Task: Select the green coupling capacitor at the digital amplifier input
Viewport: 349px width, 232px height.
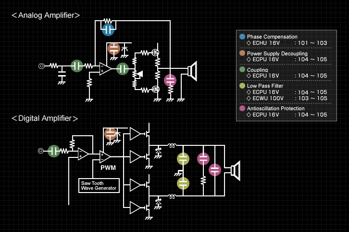Action: (x=54, y=151)
